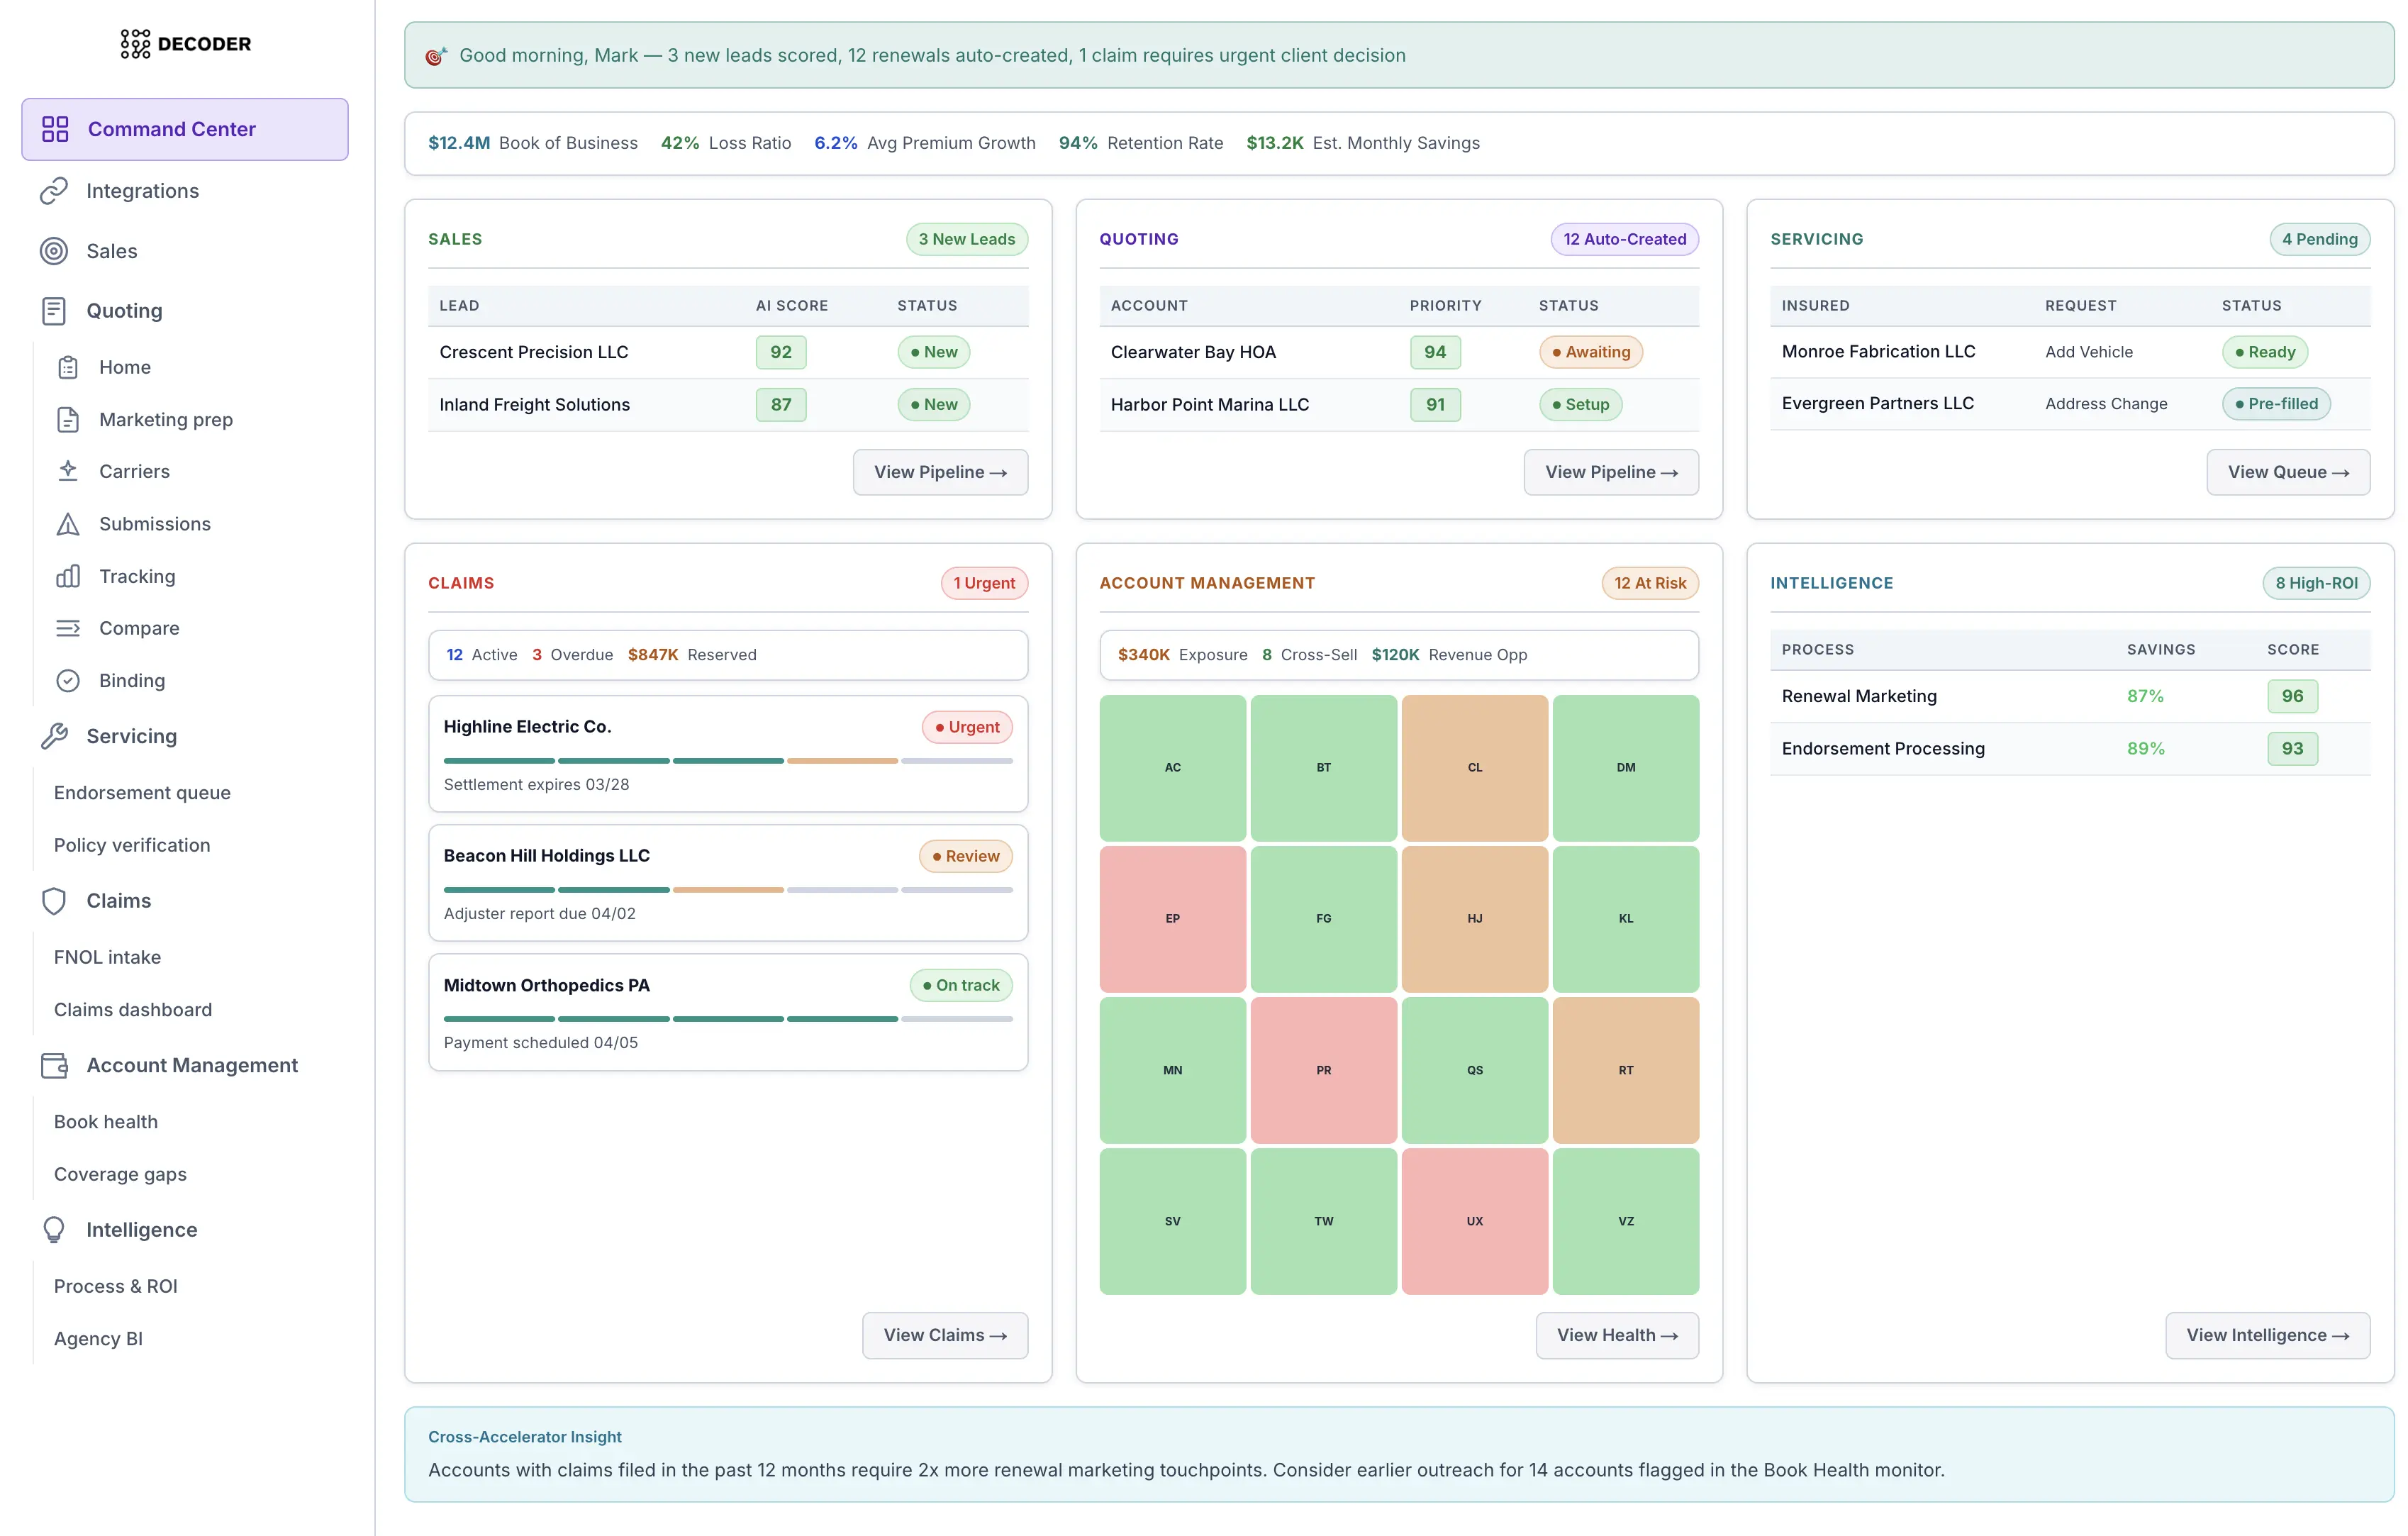
Task: Click View Queue in Servicing
Action: click(2287, 471)
